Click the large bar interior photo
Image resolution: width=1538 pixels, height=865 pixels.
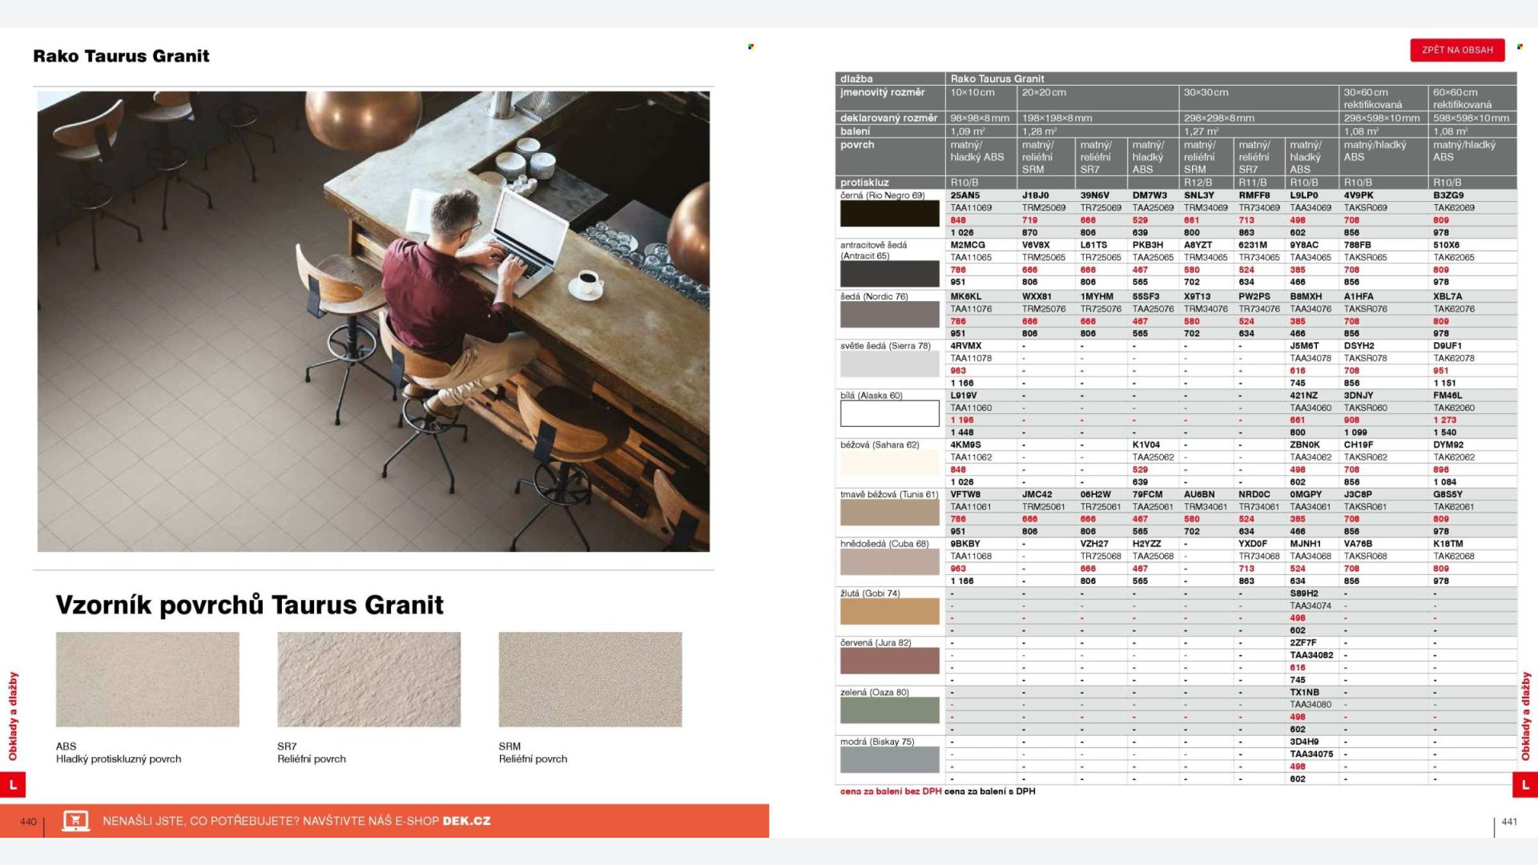pyautogui.click(x=373, y=321)
